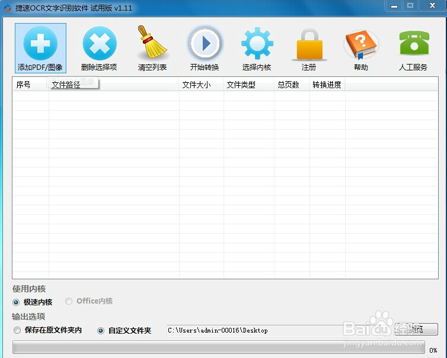Open registration with the padlock icon
The image size is (447, 358).
coord(309,44)
